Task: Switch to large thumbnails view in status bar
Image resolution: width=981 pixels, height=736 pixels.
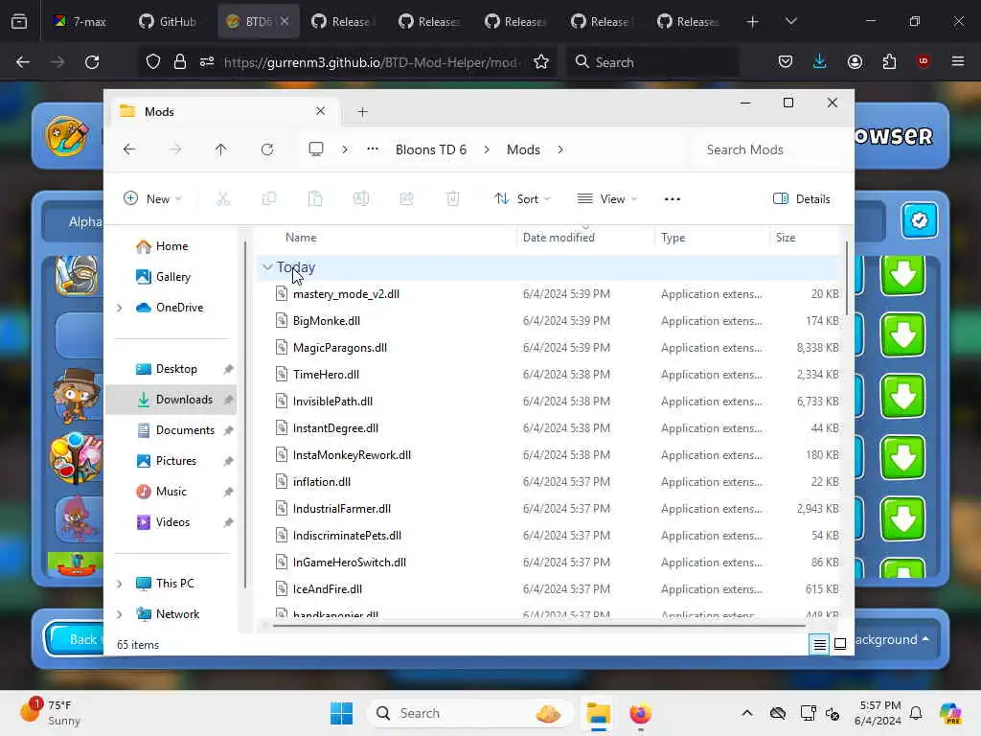Action: point(840,644)
